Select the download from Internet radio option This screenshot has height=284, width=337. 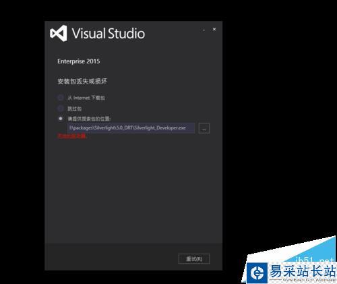point(61,98)
